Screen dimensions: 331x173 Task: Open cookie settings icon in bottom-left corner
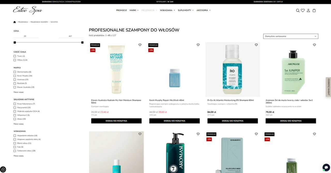tap(3, 170)
